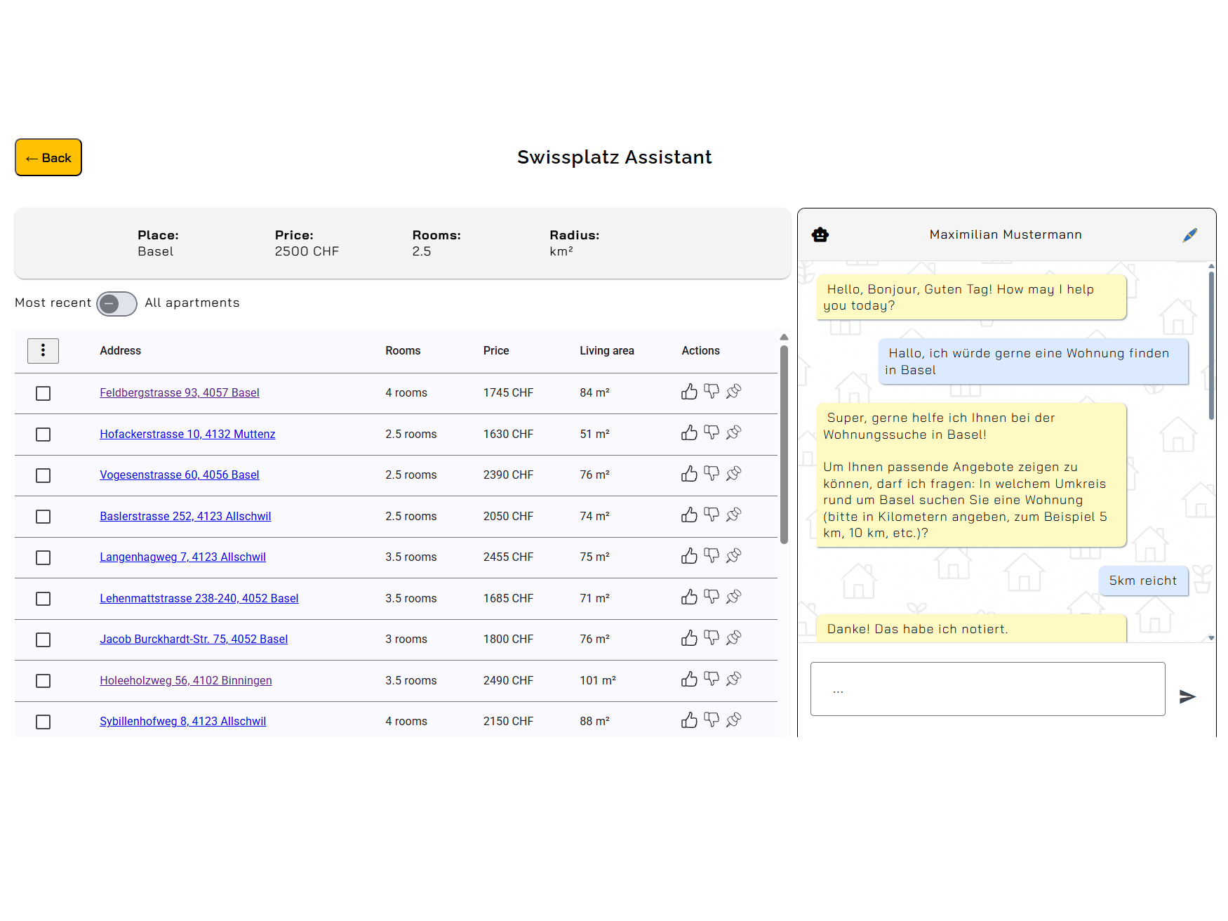The width and height of the screenshot is (1228, 921).
Task: Open Holeeholzweg 56, 4102 Binningen link
Action: pyautogui.click(x=186, y=680)
